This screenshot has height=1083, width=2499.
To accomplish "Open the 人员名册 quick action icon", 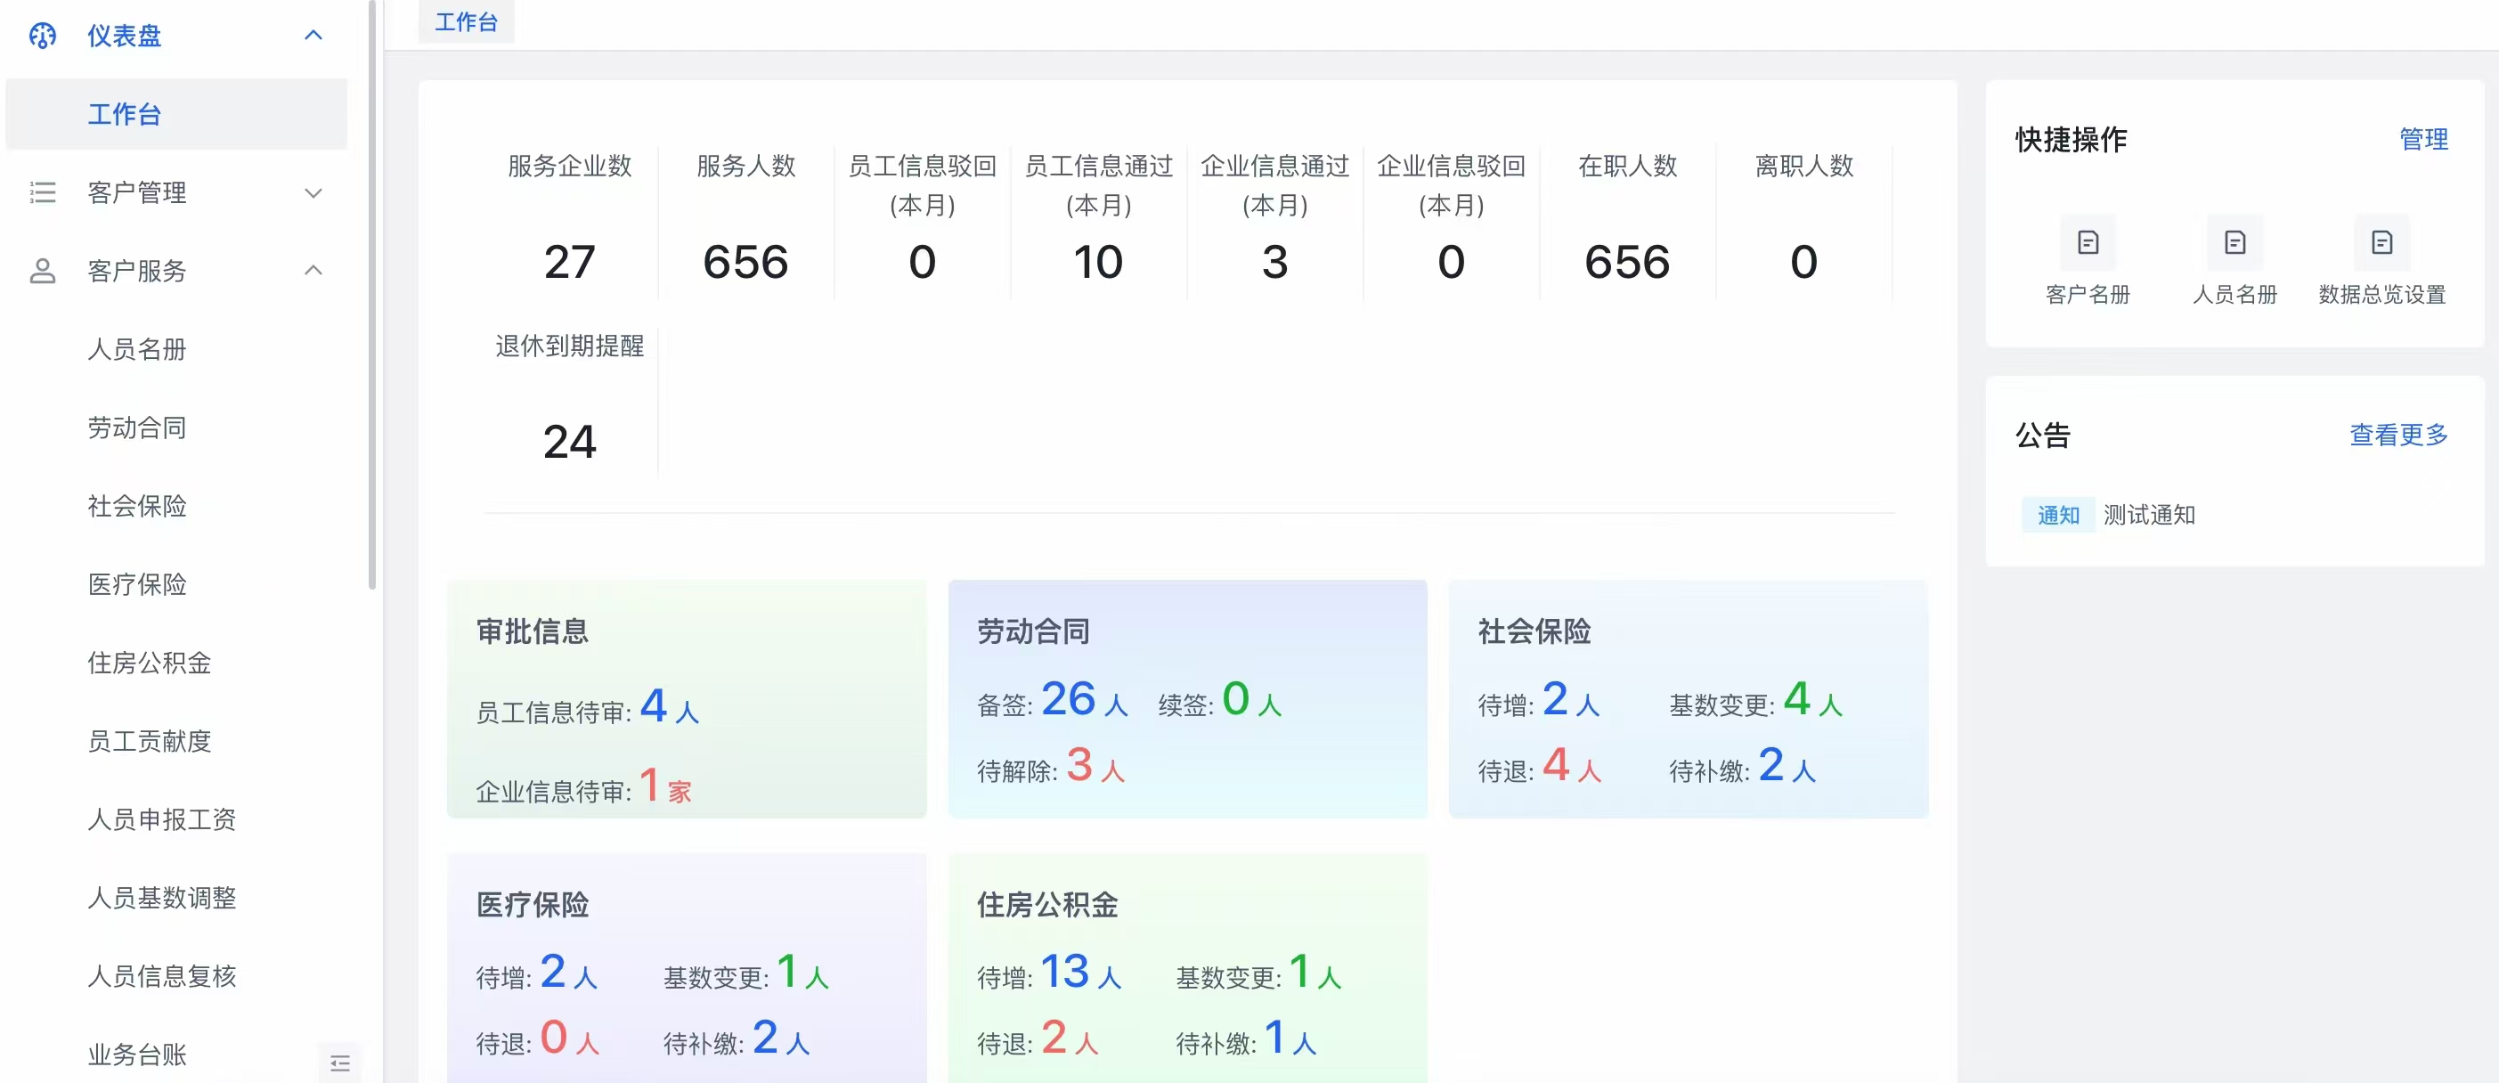I will [x=2234, y=242].
